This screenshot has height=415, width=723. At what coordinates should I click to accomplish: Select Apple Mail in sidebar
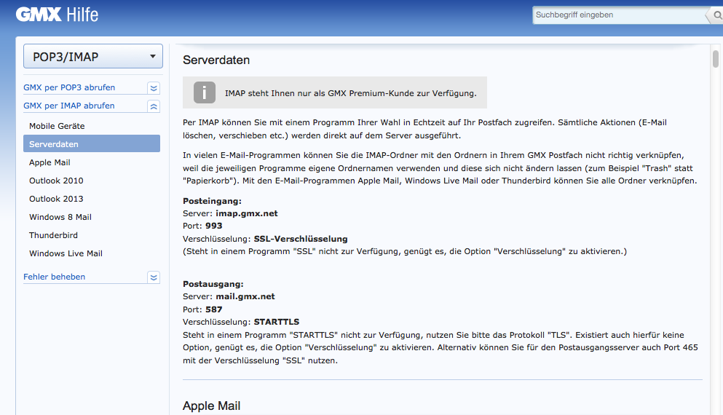(x=92, y=162)
